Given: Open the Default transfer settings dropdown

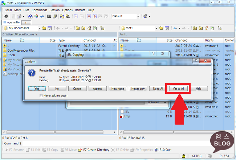Looking at the screenshot, I should click(x=138, y=16).
